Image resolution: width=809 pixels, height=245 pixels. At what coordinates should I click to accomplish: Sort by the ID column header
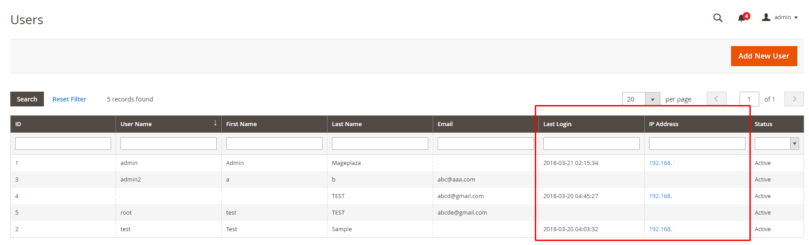(18, 124)
